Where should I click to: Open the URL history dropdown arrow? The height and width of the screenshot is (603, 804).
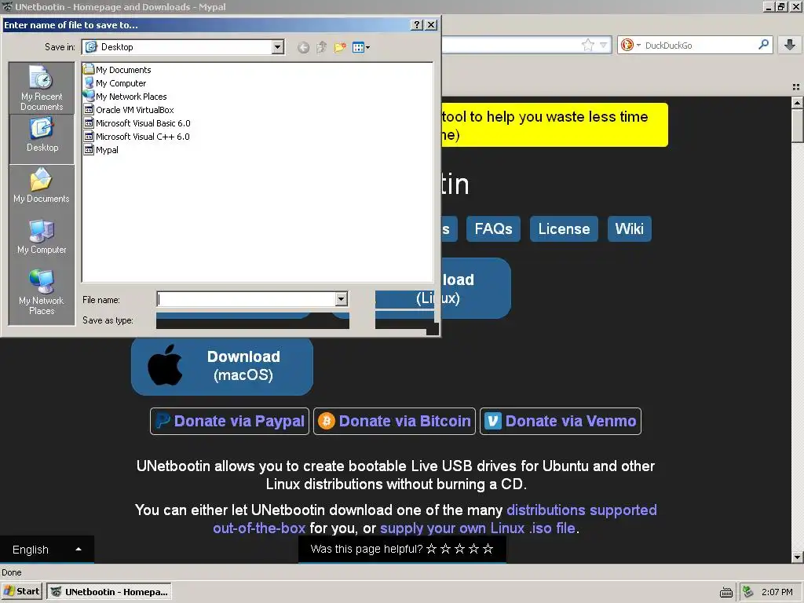(604, 45)
